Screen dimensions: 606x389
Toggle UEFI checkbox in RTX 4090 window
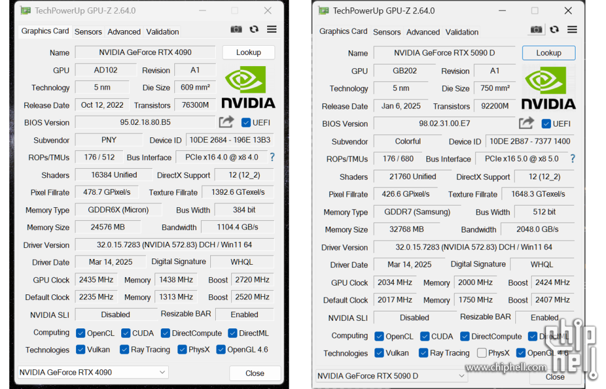[x=246, y=122]
